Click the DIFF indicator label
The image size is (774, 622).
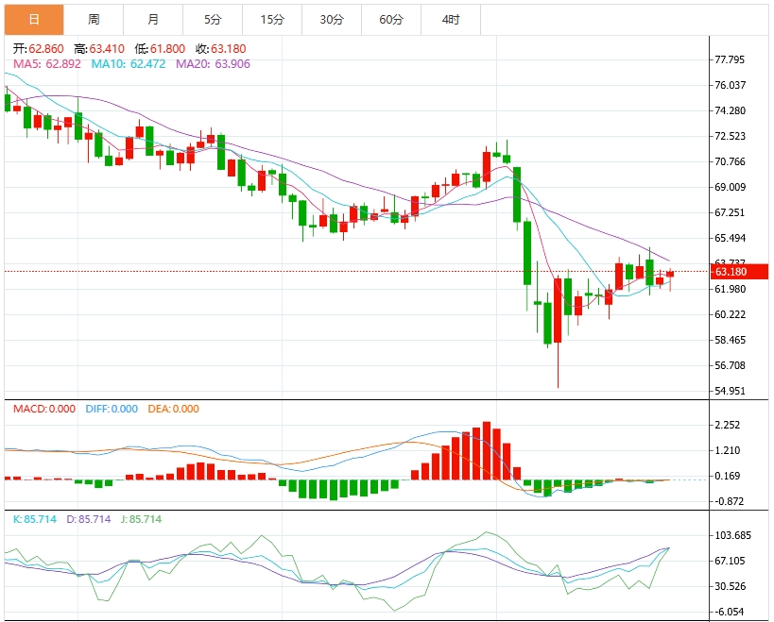(112, 409)
